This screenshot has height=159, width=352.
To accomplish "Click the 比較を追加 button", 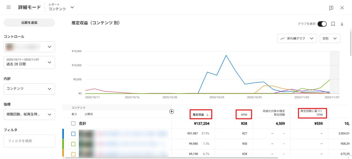I will (29, 23).
